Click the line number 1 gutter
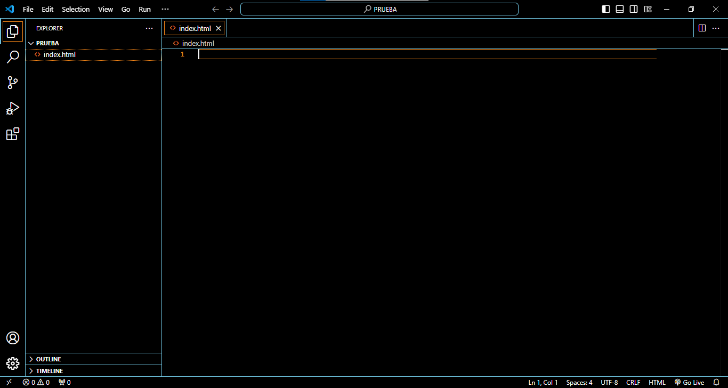 click(x=182, y=54)
